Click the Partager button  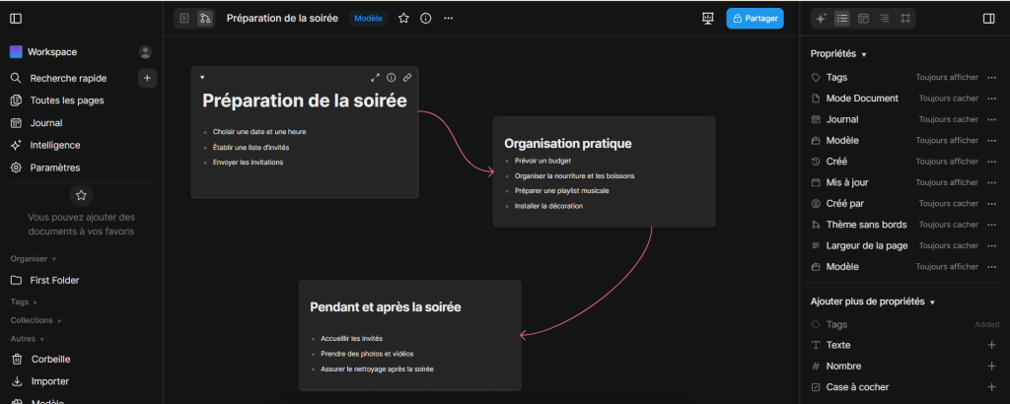tap(755, 18)
